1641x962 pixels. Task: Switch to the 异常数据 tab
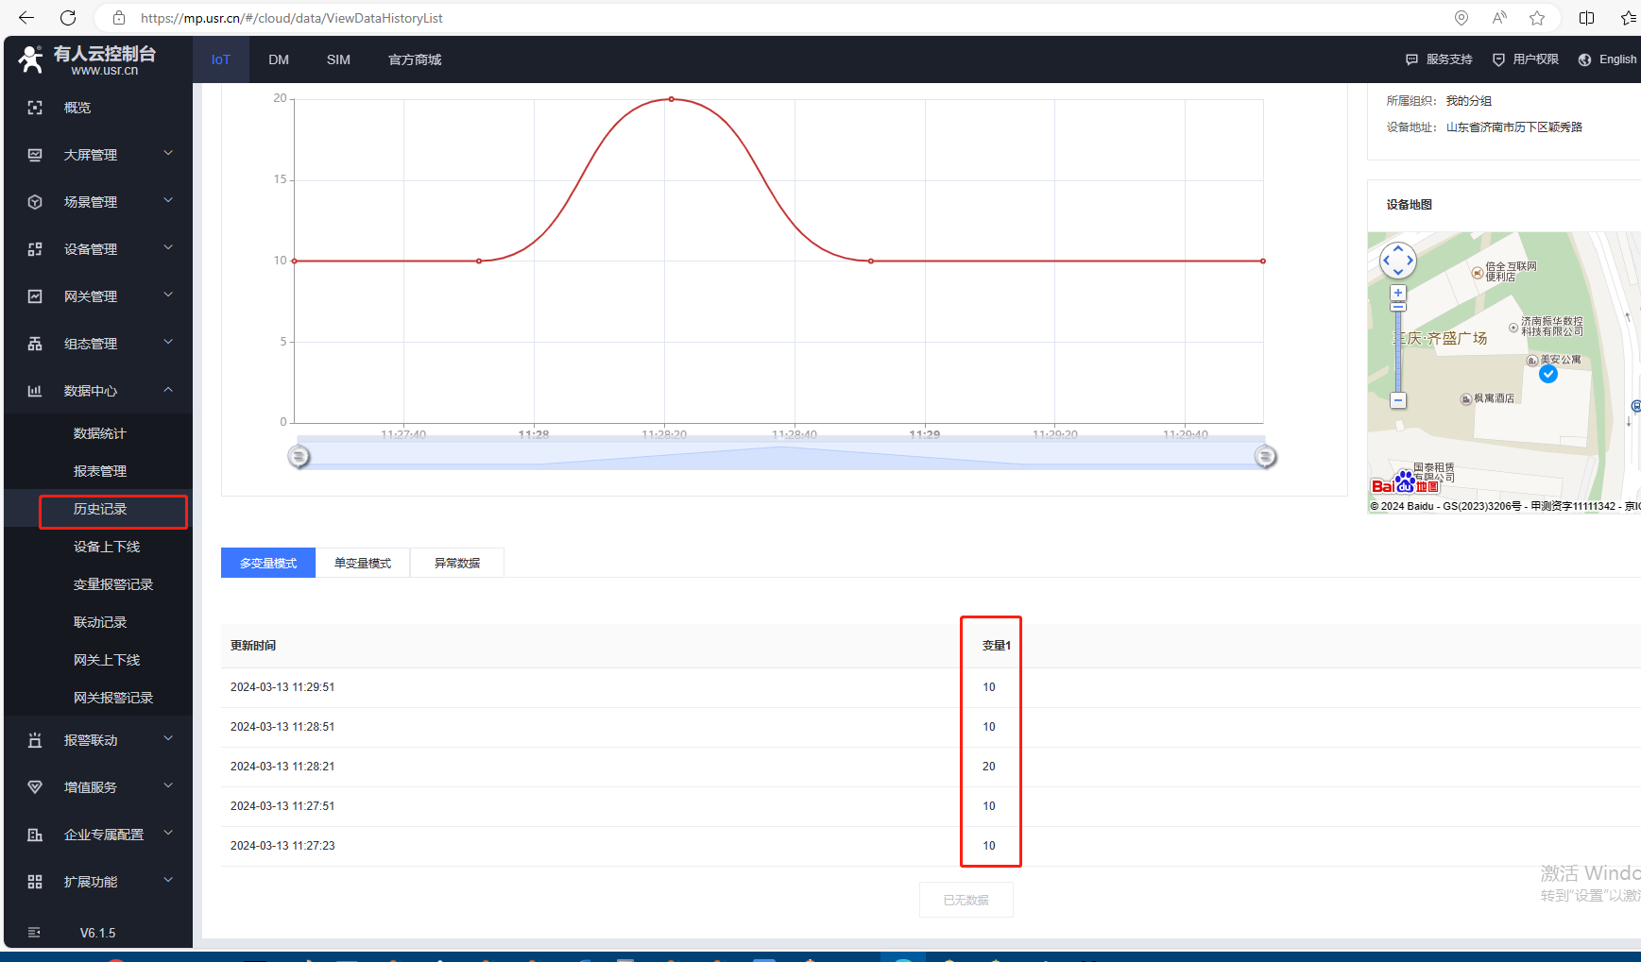click(457, 563)
